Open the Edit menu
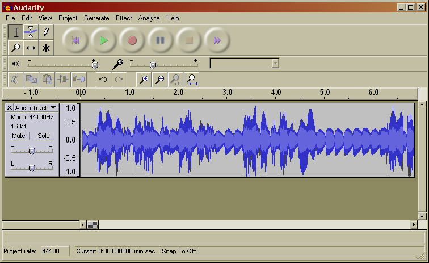 click(27, 18)
